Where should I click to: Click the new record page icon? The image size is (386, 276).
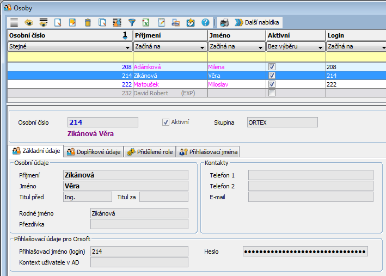click(58, 22)
